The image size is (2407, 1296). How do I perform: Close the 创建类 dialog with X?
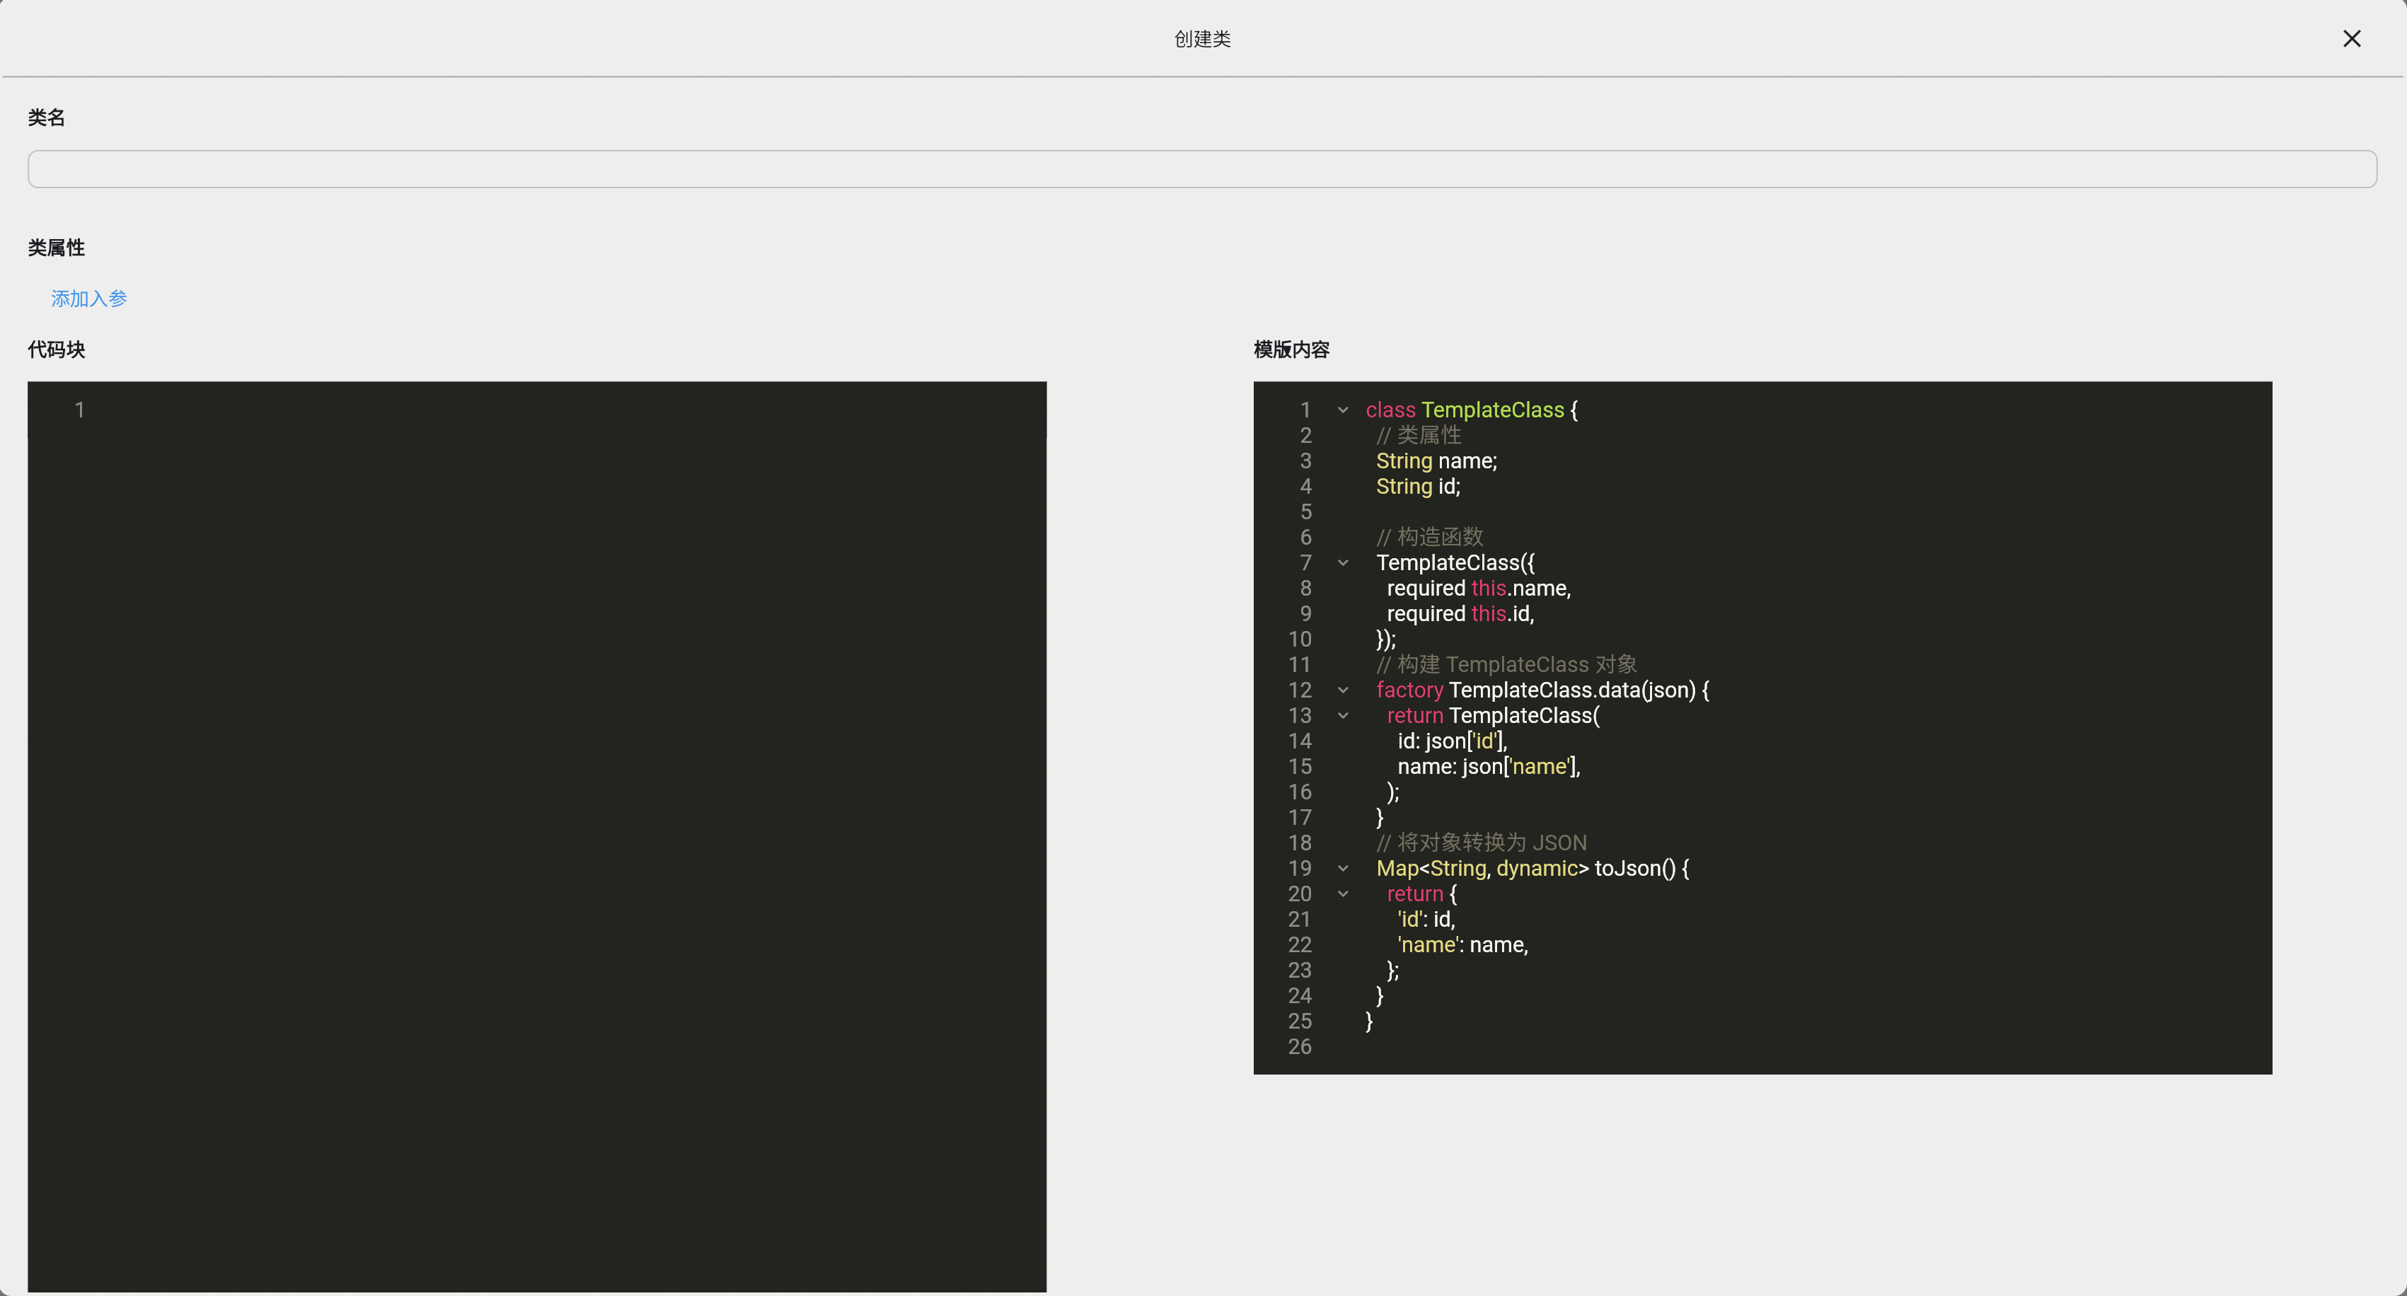pyautogui.click(x=2351, y=38)
